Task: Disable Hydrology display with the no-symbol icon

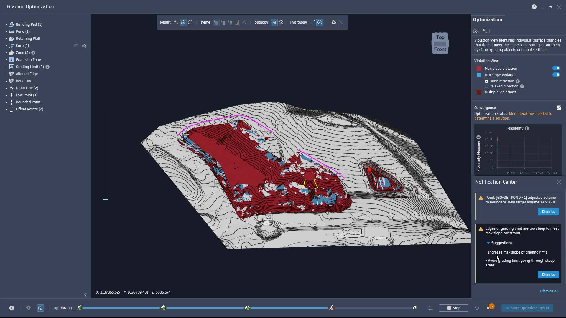Action: [x=320, y=22]
